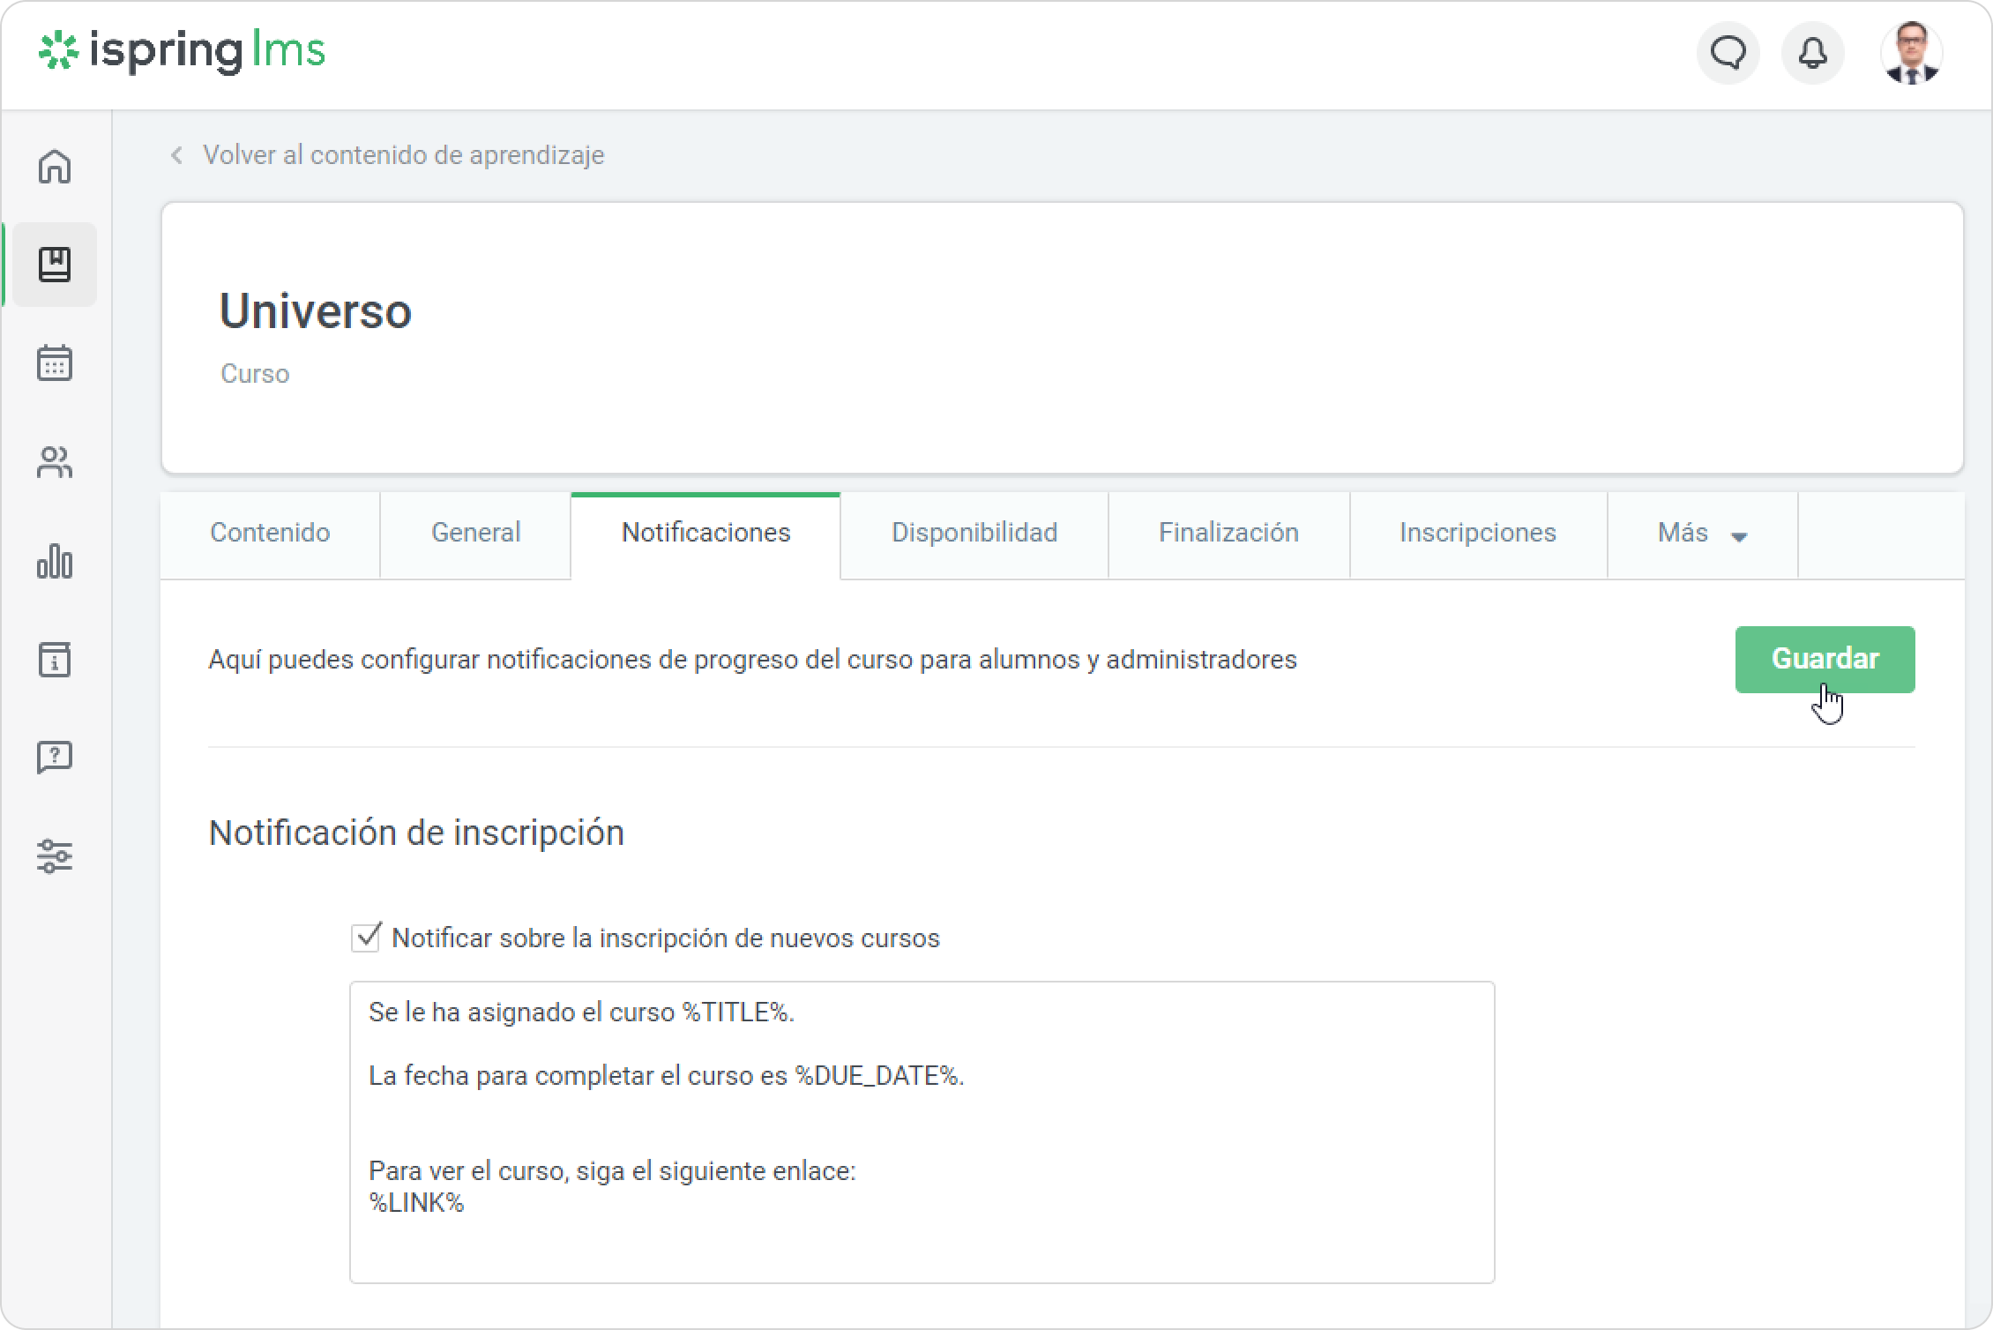Expand the Más dropdown tab
Image resolution: width=1993 pixels, height=1330 pixels.
tap(1701, 534)
